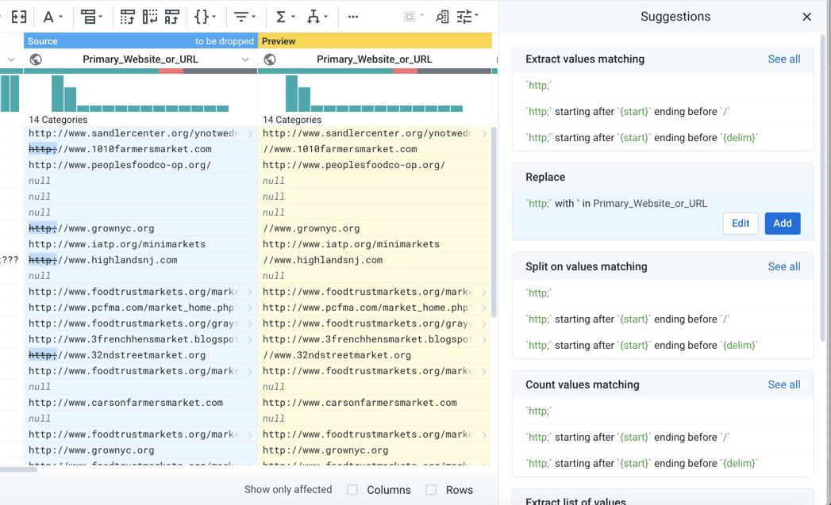Image resolution: width=831 pixels, height=505 pixels.
Task: Open Source Primary_Website_or_URL column dropdown
Action: [x=245, y=59]
